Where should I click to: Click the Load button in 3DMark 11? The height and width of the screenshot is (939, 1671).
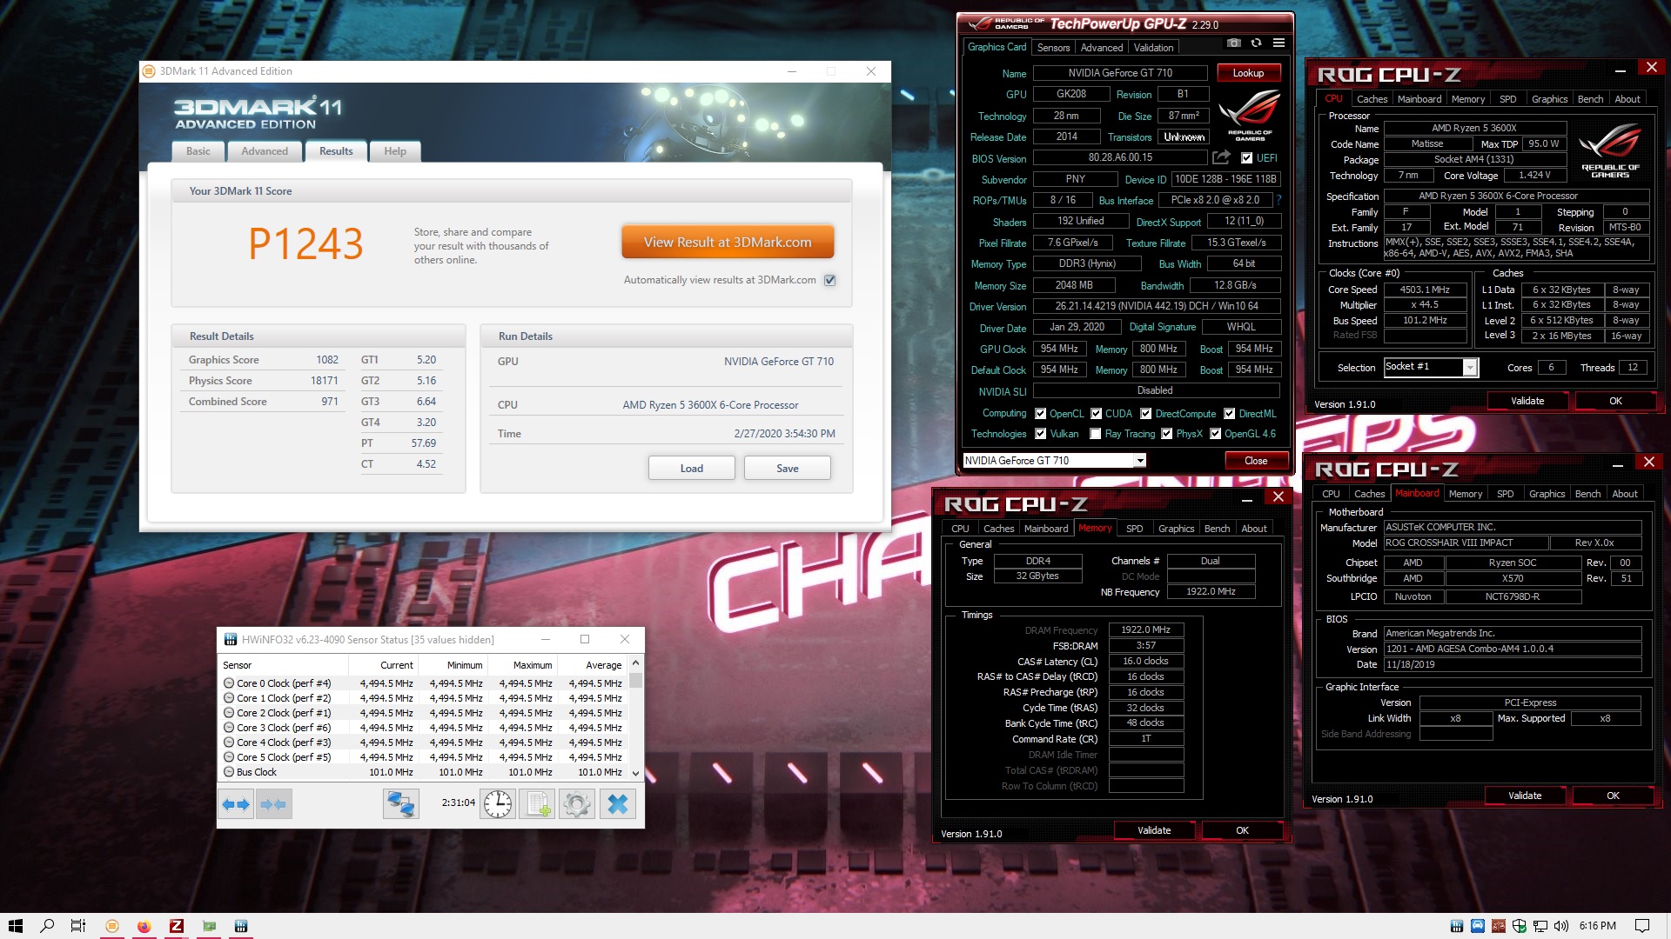(x=691, y=468)
